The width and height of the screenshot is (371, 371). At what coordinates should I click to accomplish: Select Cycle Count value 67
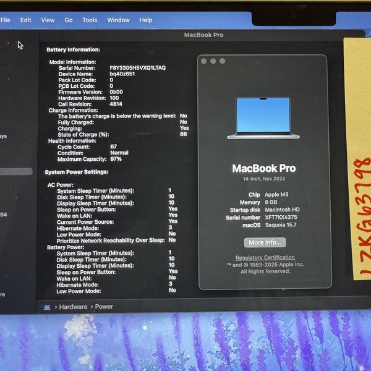[114, 147]
